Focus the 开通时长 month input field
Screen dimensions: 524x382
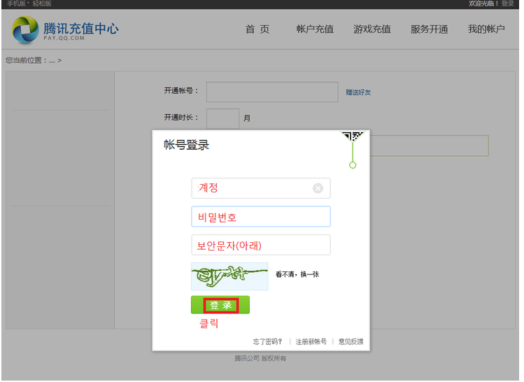pos(222,119)
